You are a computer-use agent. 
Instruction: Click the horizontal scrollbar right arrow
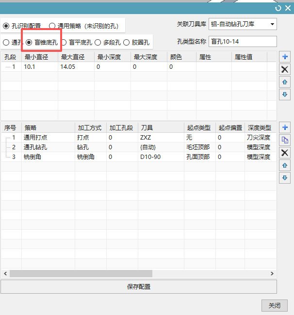272,274
